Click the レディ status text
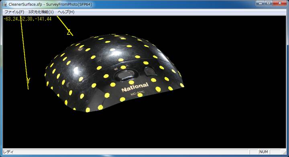The image size is (289, 157). pos(8,152)
